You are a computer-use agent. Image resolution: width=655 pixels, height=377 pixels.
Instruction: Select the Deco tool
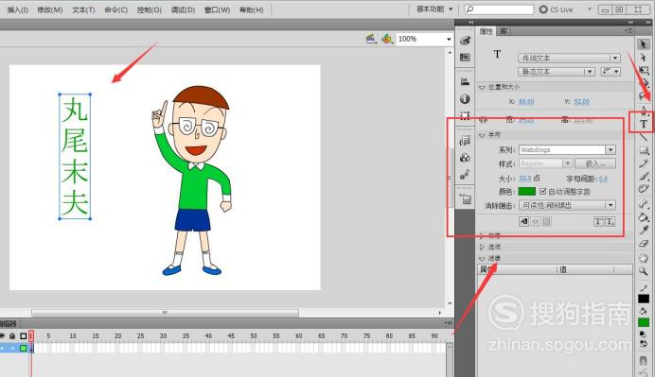click(x=644, y=189)
